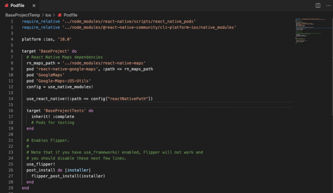Click the red Podfile icon in breadcrumb
333x193 pixels.
point(60,15)
